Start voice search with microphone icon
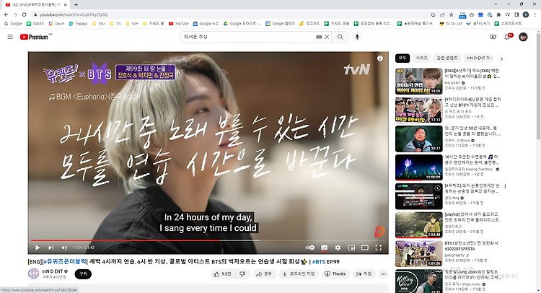The height and width of the screenshot is (293, 541). click(357, 37)
